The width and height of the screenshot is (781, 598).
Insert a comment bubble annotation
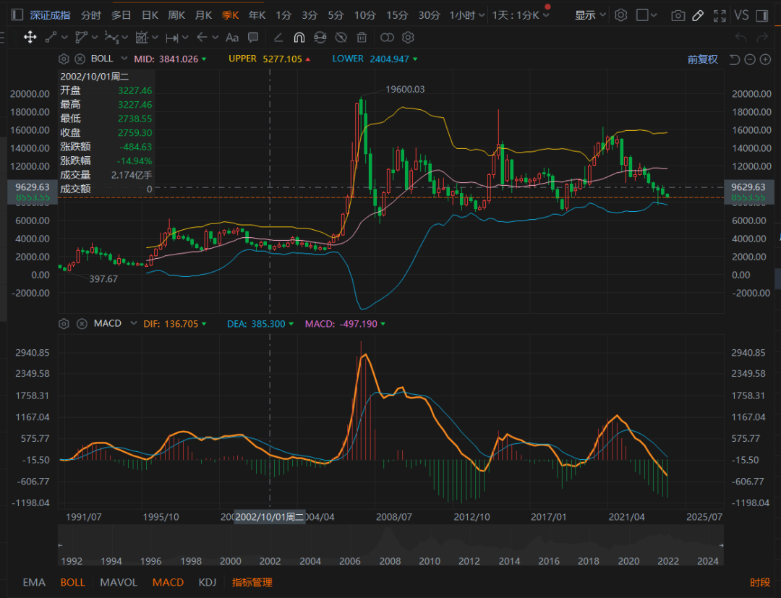click(x=253, y=38)
